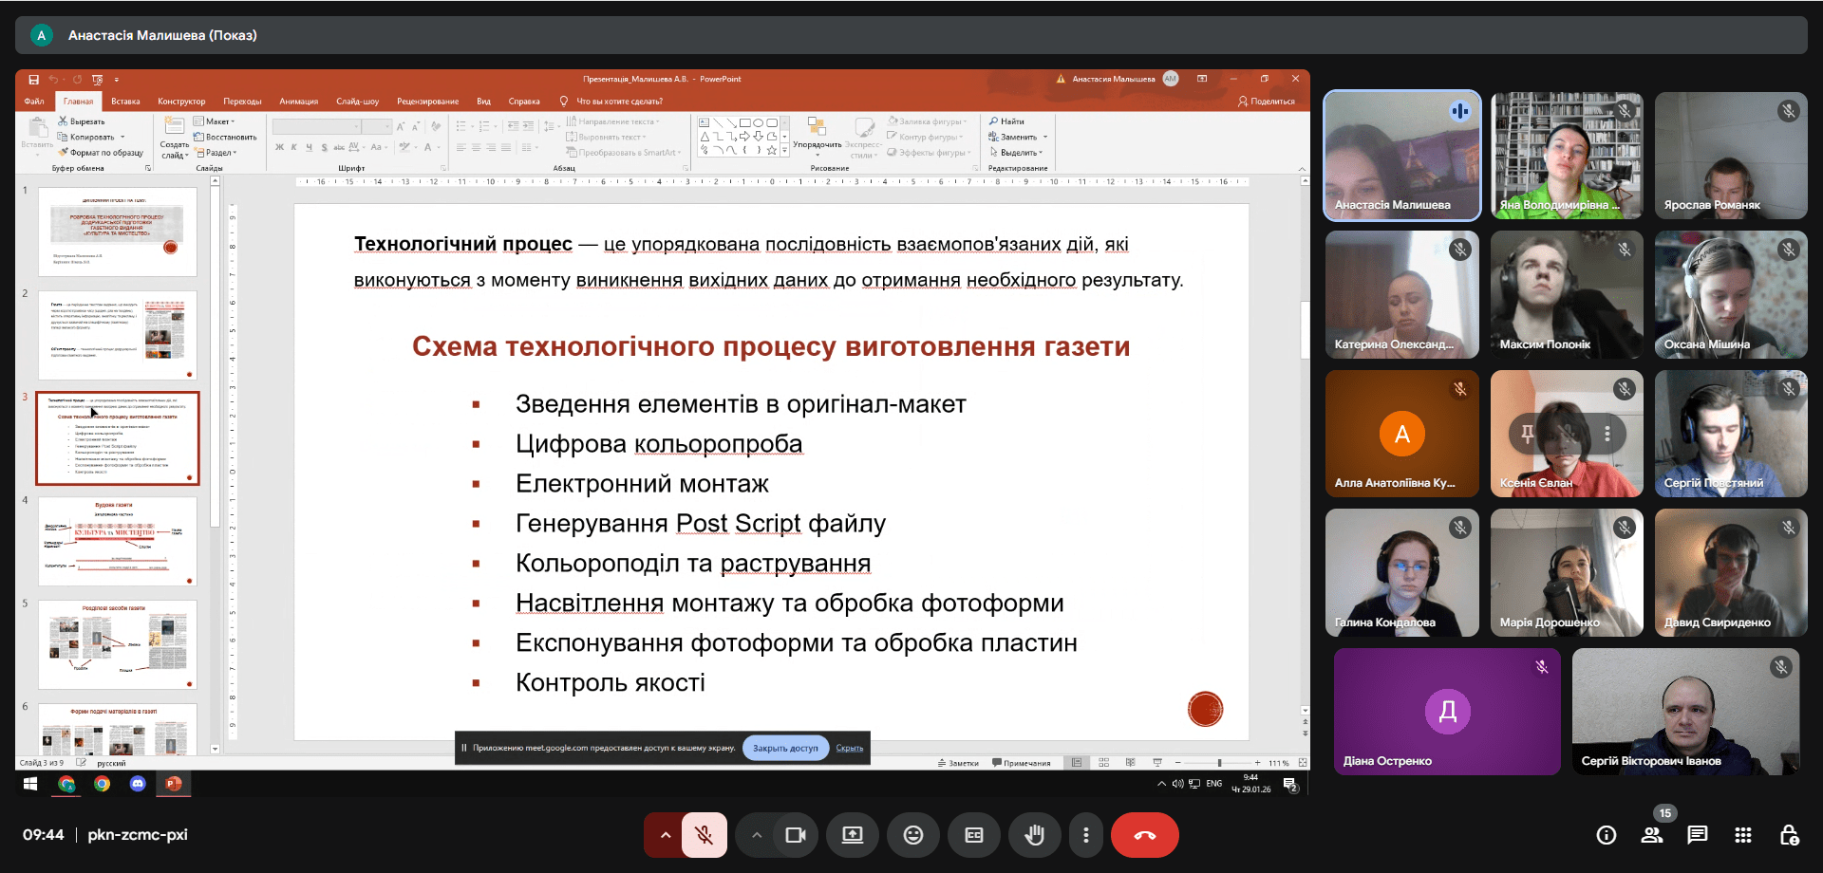Raise your hand in the meeting
Image resolution: width=1823 pixels, height=873 pixels.
click(x=1034, y=835)
